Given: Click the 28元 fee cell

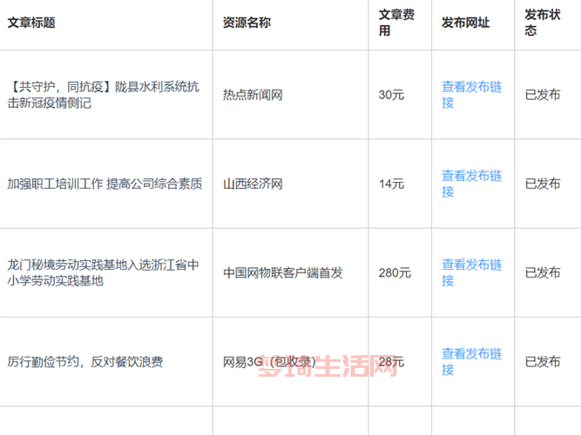Looking at the screenshot, I should [x=391, y=362].
